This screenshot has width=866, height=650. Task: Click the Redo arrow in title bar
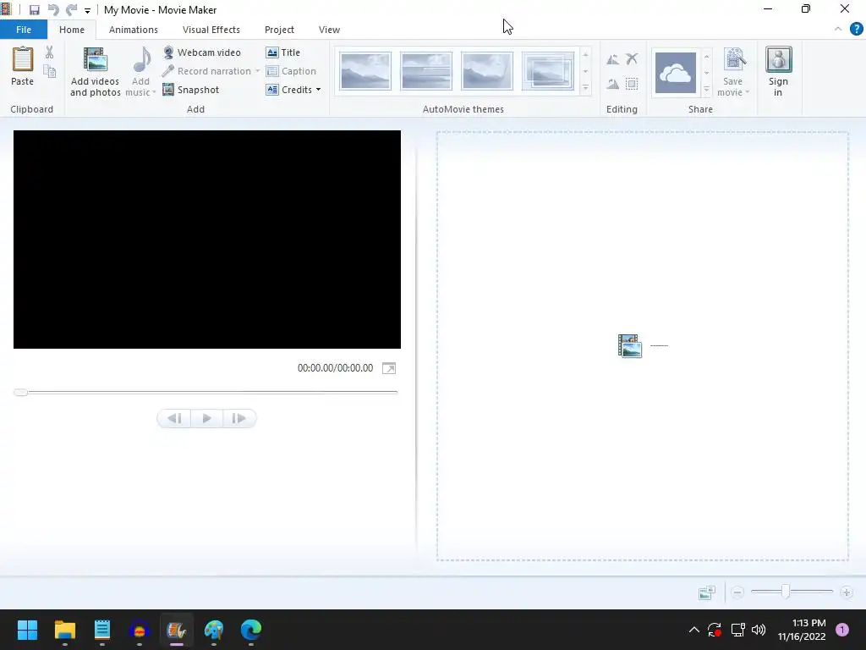tap(71, 10)
